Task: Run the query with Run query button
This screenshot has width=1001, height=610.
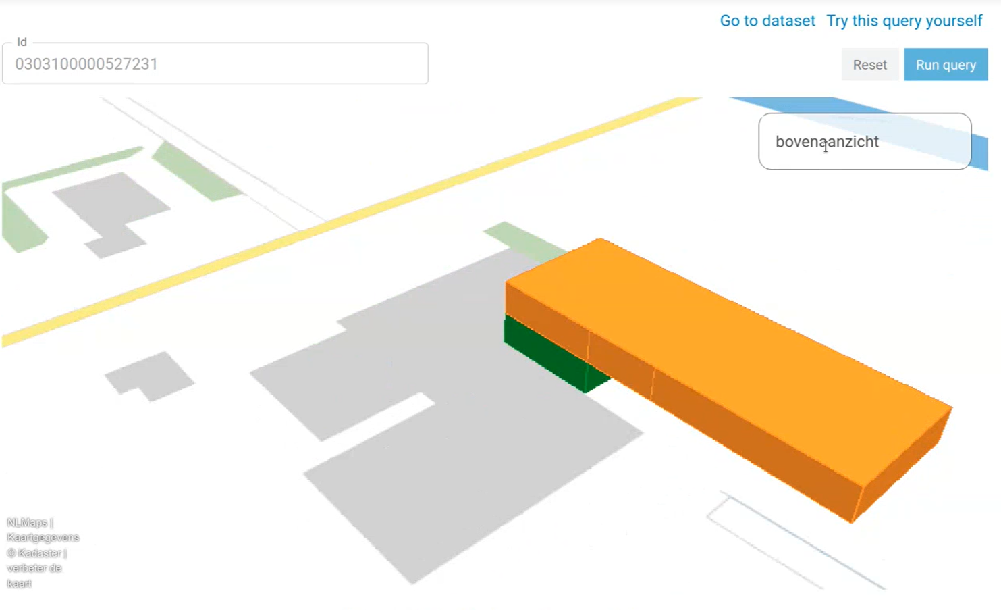Action: click(x=946, y=65)
